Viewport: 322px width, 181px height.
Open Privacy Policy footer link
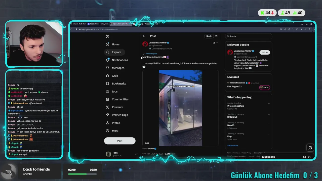246,153
